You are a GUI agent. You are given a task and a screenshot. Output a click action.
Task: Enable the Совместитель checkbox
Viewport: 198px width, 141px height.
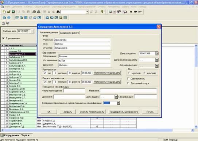tap(128, 79)
